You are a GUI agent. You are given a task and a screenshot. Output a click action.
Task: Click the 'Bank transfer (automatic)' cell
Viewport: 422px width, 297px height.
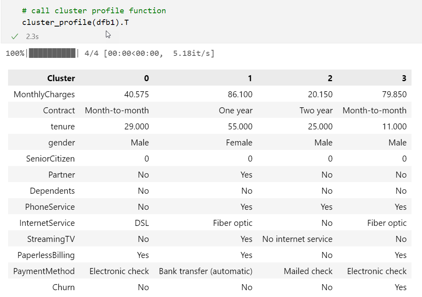coord(206,271)
